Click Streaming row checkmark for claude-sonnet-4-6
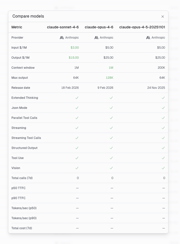The height and width of the screenshot is (244, 180). 77,128
